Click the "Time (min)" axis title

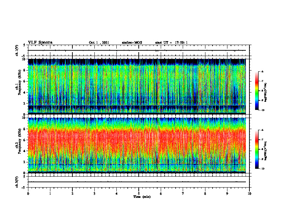[x=142, y=197]
